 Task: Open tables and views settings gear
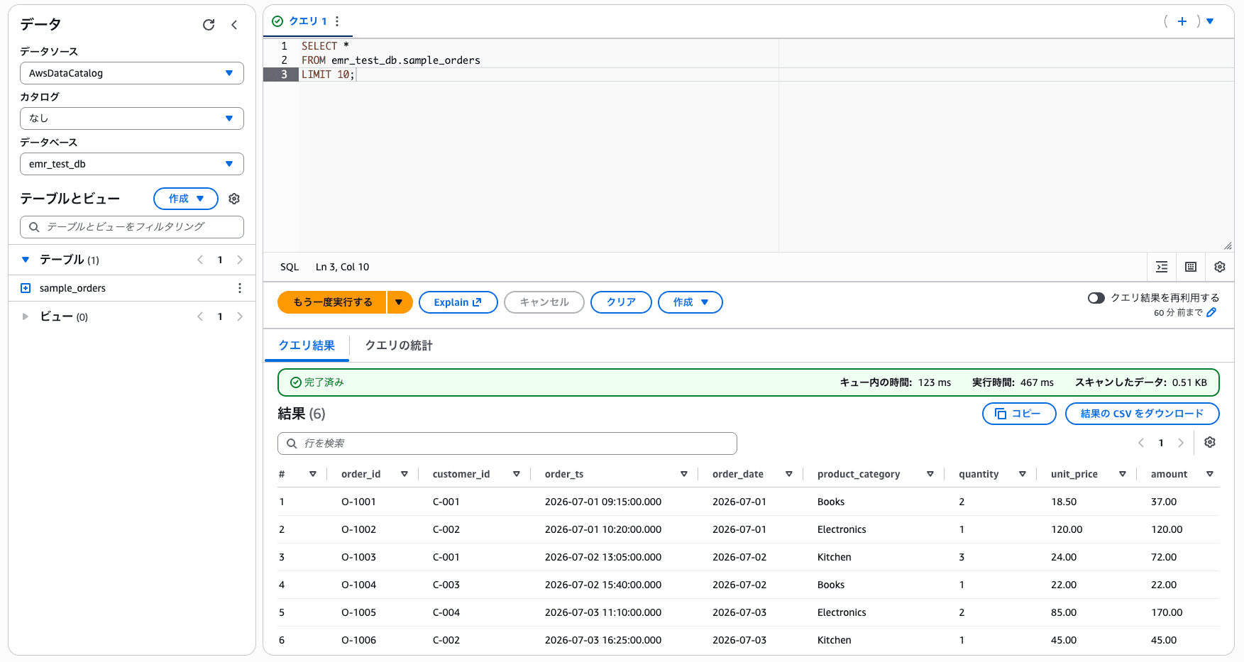pos(234,199)
